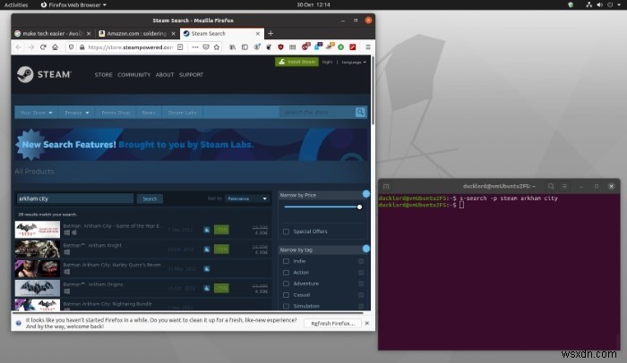Open the Firefox library icon
The height and width of the screenshot is (363, 627).
[x=232, y=47]
